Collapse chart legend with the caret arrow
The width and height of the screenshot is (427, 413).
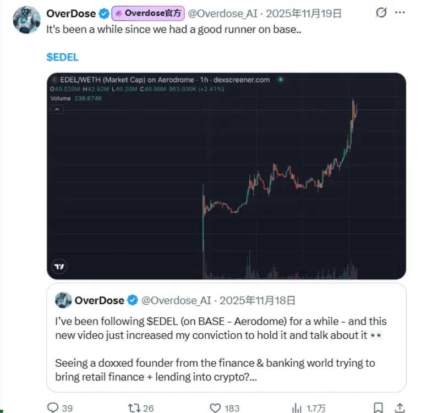[57, 109]
